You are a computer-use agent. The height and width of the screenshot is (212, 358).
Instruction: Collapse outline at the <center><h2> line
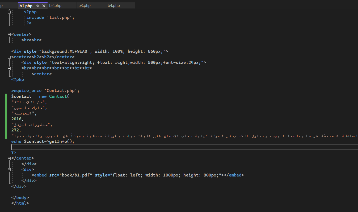pyautogui.click(x=9, y=57)
